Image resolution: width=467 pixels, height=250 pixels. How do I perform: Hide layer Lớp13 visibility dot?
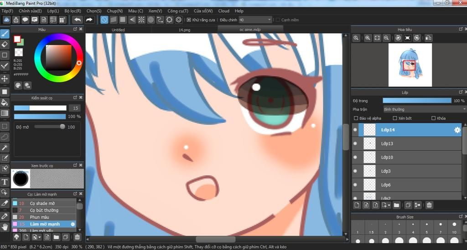(355, 143)
